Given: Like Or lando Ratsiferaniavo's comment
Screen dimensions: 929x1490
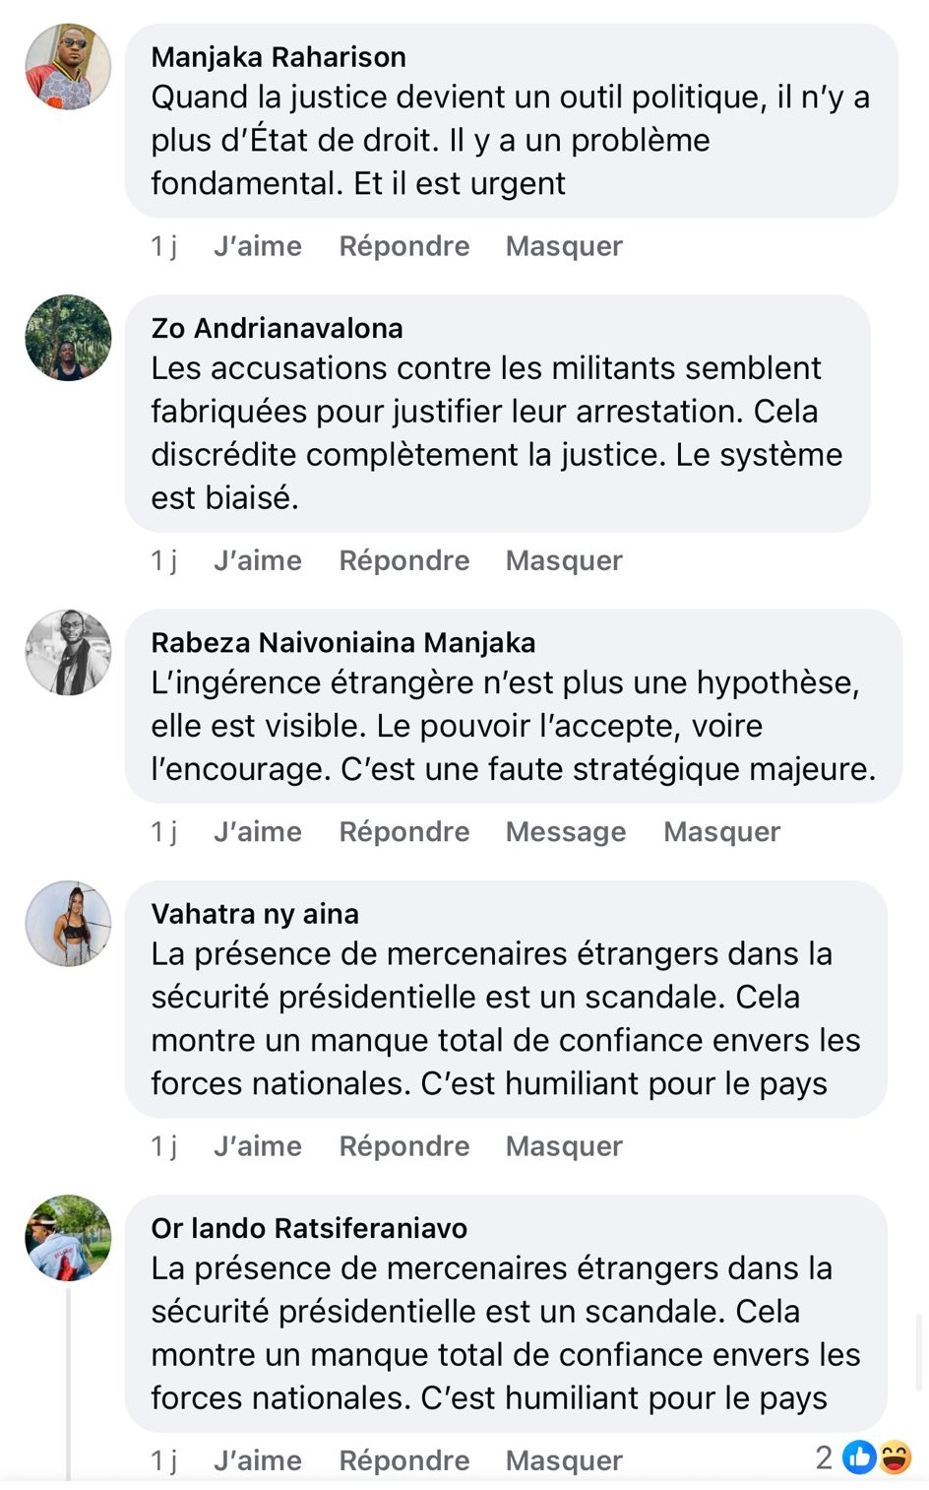Looking at the screenshot, I should 257,1460.
